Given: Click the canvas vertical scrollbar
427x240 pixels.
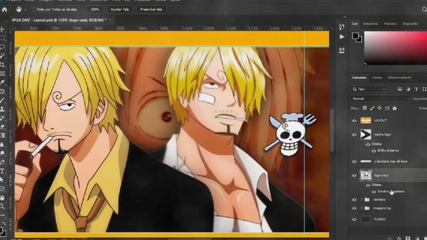Looking at the screenshot, I should pos(332,131).
